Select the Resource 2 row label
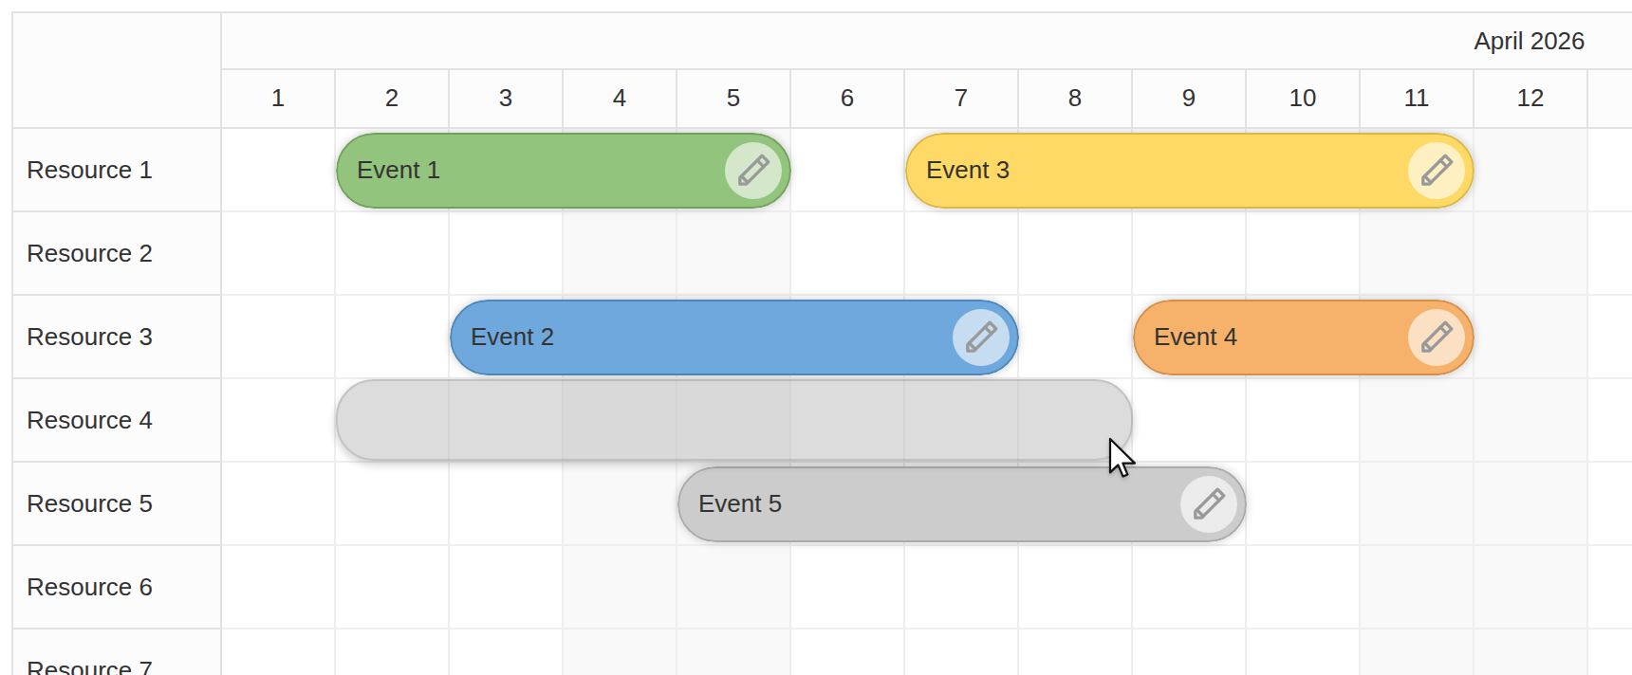The height and width of the screenshot is (675, 1632). (x=89, y=253)
